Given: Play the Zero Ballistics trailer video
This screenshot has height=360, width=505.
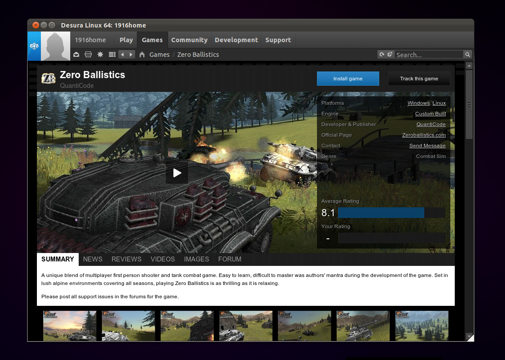Looking at the screenshot, I should pyautogui.click(x=177, y=173).
